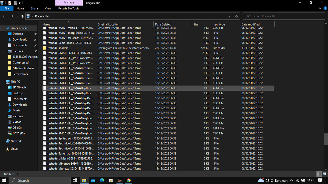Select Linux in the navigation pane
The image size is (328, 184).
tap(14, 149)
